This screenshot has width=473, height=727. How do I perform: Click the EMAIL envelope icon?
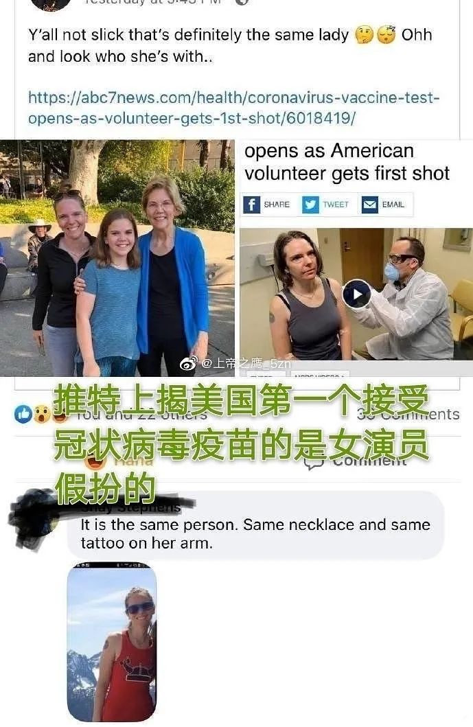[x=369, y=205]
